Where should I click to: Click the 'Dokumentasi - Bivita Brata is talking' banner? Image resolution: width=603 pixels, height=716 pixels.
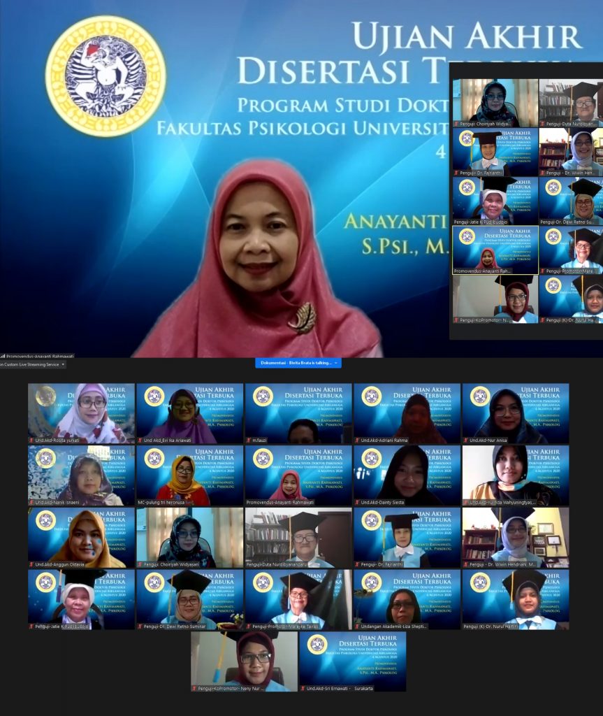point(296,363)
